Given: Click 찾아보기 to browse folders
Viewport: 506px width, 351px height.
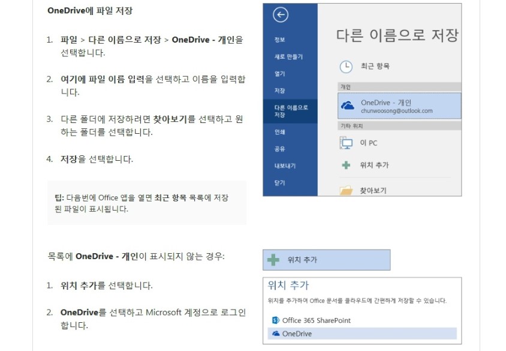Looking at the screenshot, I should [373, 191].
